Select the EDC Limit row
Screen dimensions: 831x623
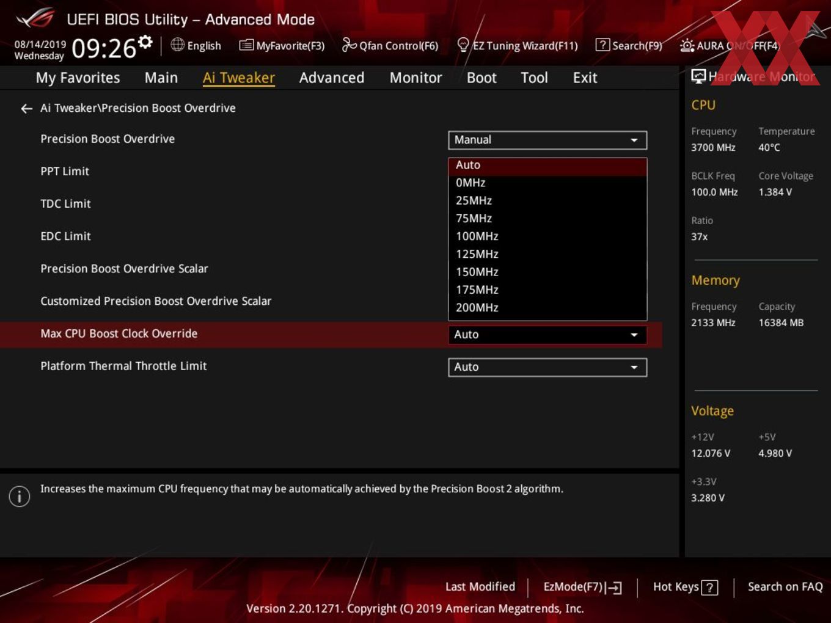(65, 236)
